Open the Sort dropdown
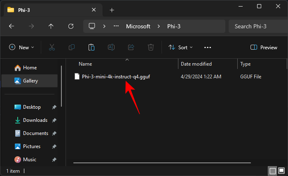The height and width of the screenshot is (176, 288). click(180, 48)
